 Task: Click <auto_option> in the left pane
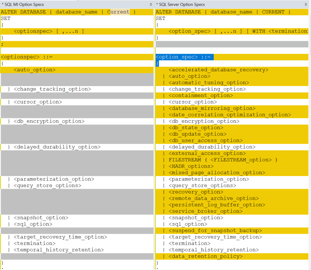(x=35, y=70)
